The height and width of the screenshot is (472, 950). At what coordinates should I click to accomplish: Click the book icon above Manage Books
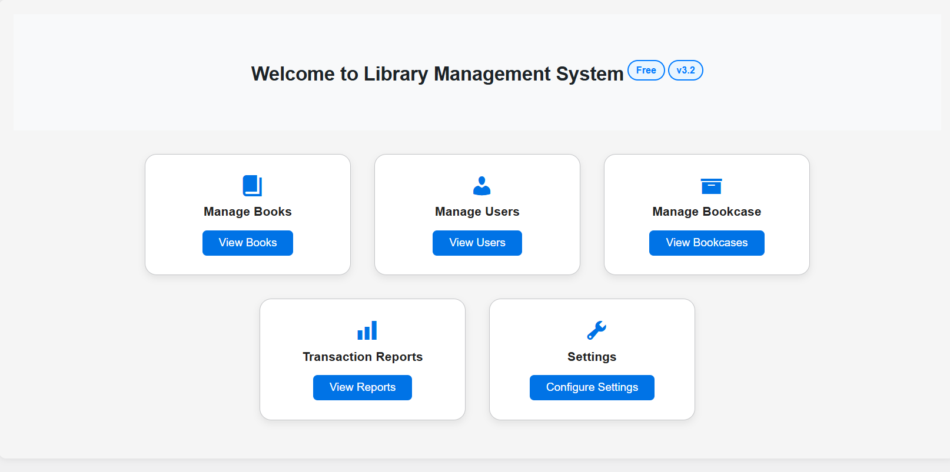coord(252,186)
